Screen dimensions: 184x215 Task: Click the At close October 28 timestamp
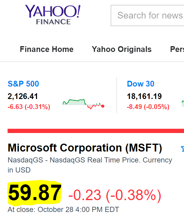point(63,210)
